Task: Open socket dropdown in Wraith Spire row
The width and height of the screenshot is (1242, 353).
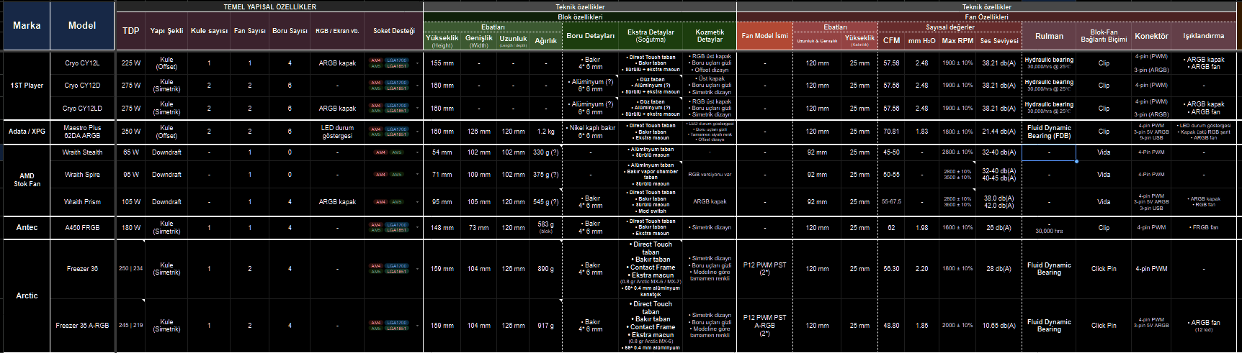Action: tap(417, 175)
